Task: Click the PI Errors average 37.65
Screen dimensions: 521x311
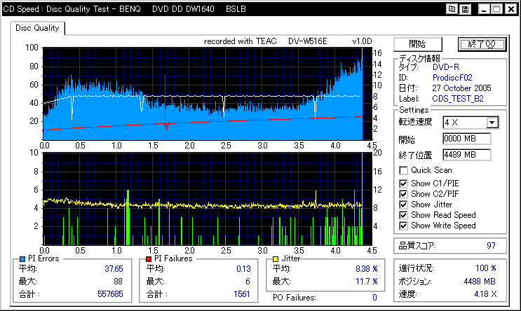Action: click(114, 269)
